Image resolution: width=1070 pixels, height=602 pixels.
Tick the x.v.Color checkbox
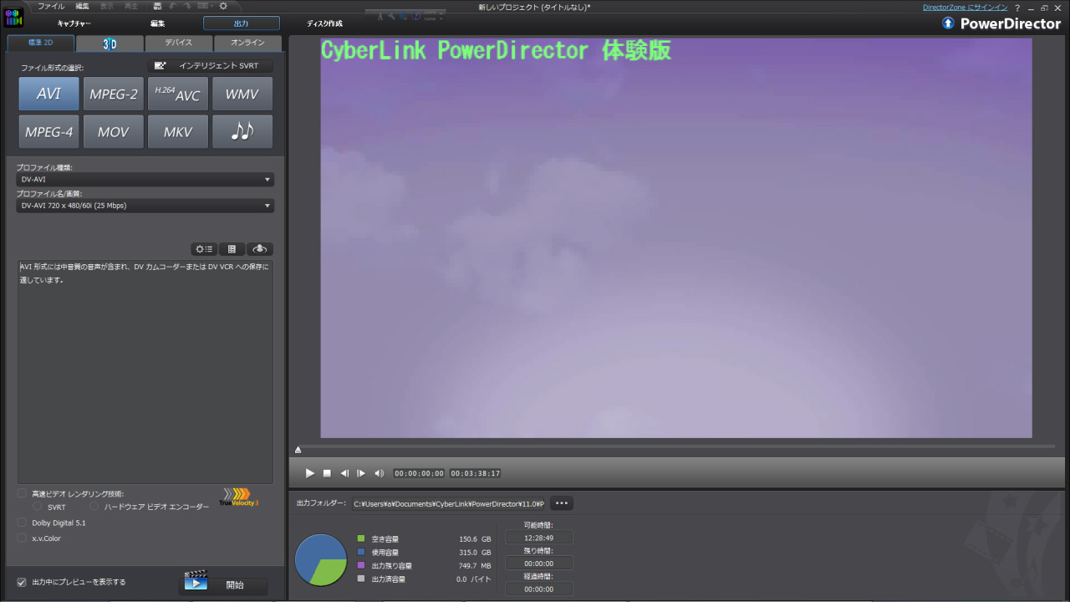[x=22, y=538]
